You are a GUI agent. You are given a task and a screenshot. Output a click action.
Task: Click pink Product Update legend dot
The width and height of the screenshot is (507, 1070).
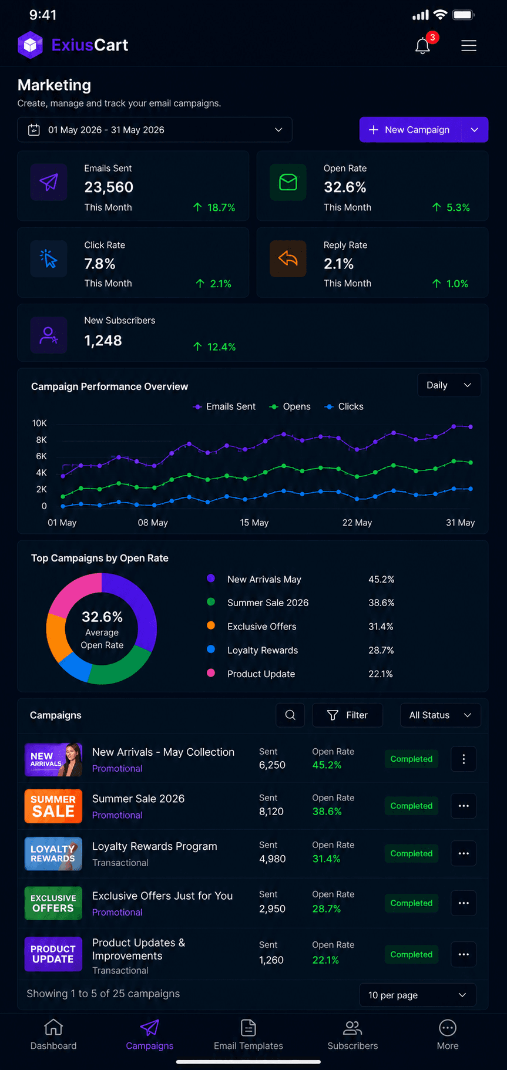coord(211,673)
